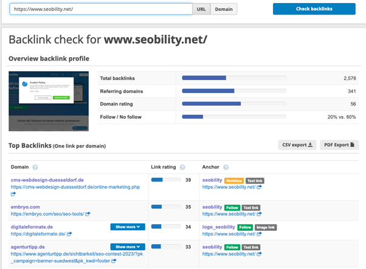Open external link icon for digitaleformate.de URL
This screenshot has height=269, width=366.
click(71, 234)
